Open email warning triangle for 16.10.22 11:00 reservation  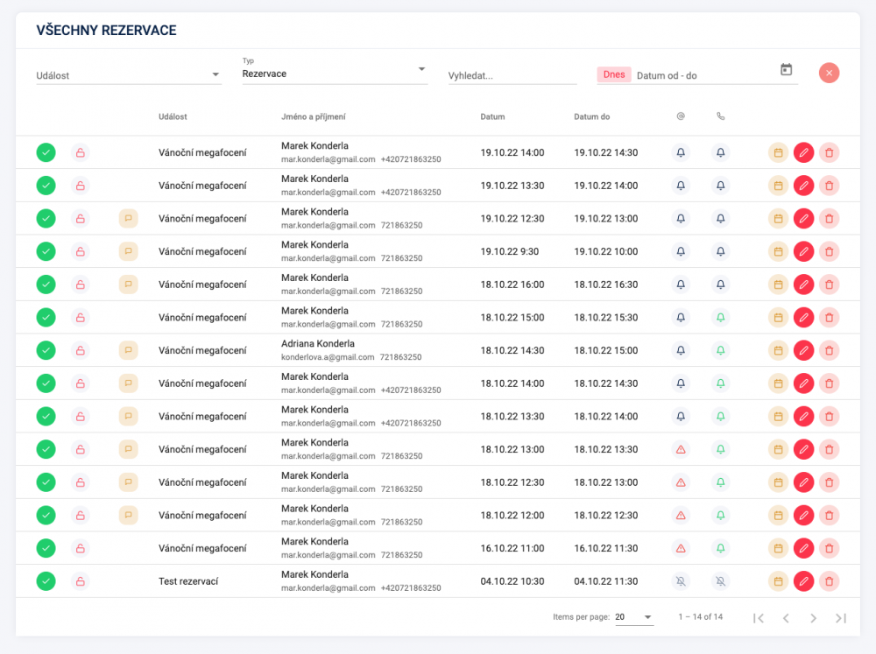coord(681,548)
